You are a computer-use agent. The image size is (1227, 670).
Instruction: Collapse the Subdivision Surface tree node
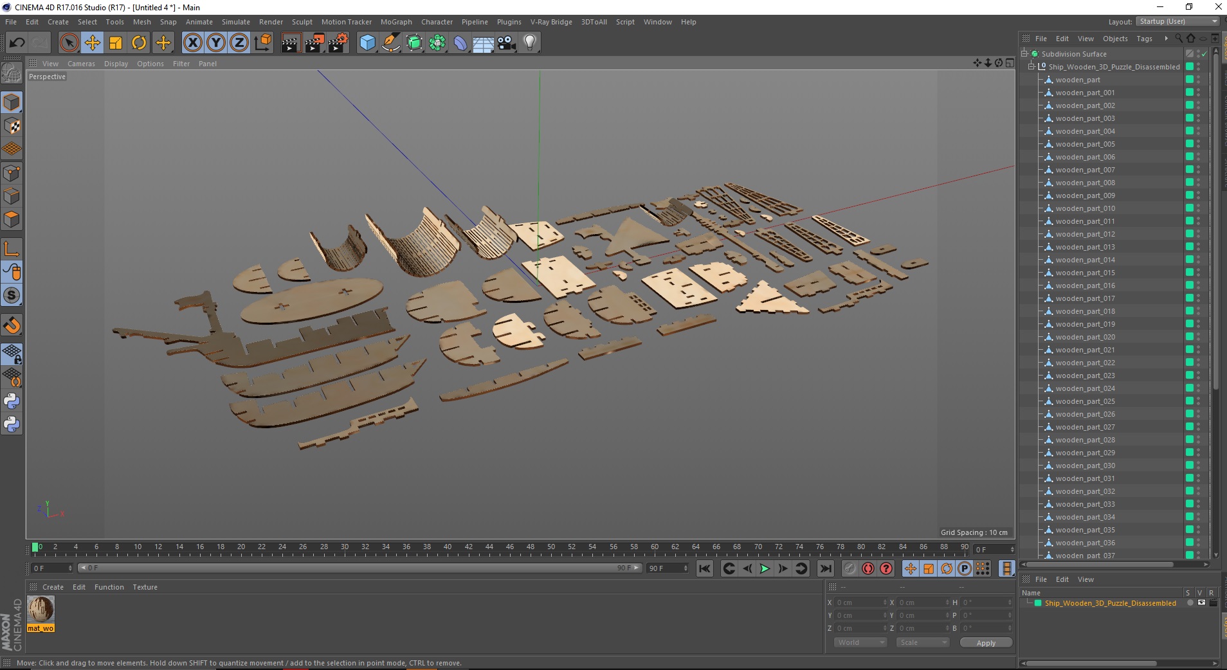[x=1024, y=54]
